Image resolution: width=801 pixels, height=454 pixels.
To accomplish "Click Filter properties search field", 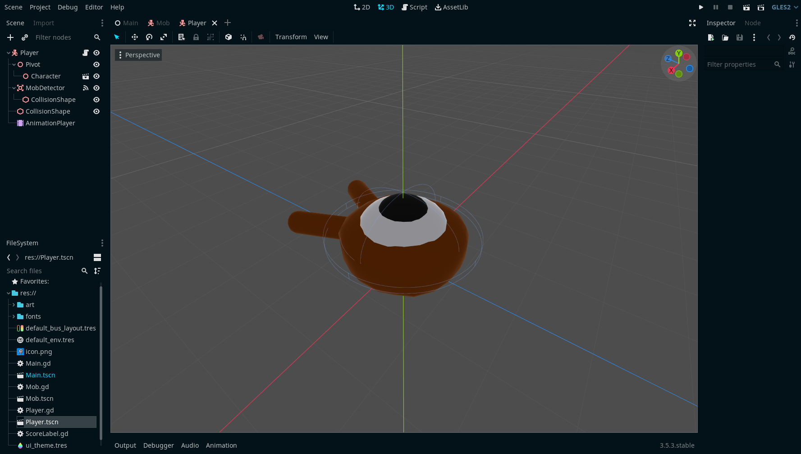I will coord(743,64).
